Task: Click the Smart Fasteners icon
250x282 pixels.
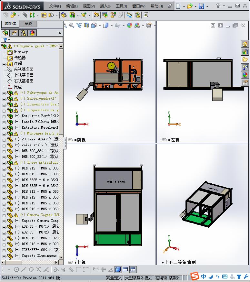Action: click(x=44, y=15)
